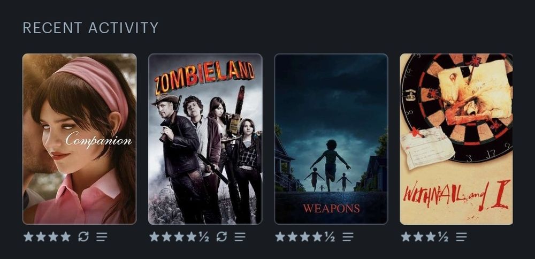Click the Recent Activity heading
535x259 pixels.
[90, 28]
